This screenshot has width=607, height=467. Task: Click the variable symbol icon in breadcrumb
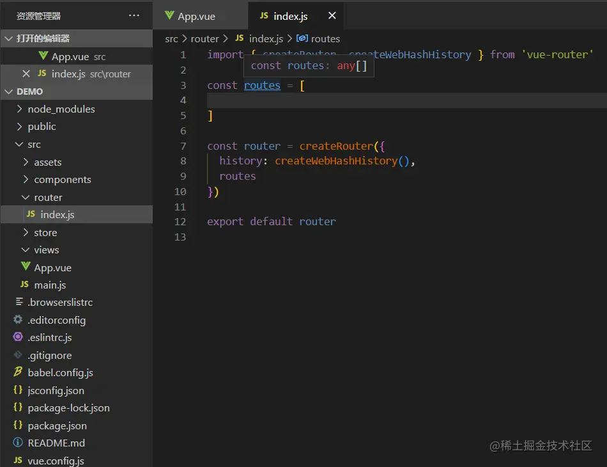click(302, 38)
